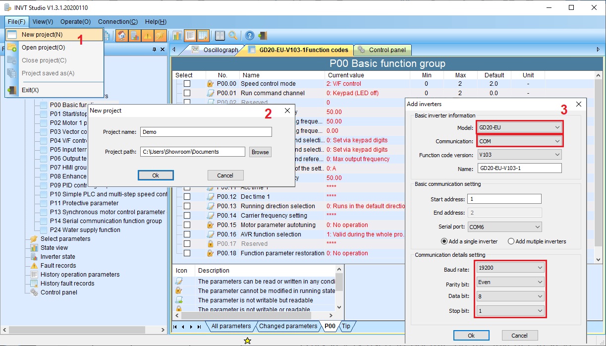Viewport: 606px width, 346px height.
Task: Click lock icon beside P00.15
Action: (210, 225)
